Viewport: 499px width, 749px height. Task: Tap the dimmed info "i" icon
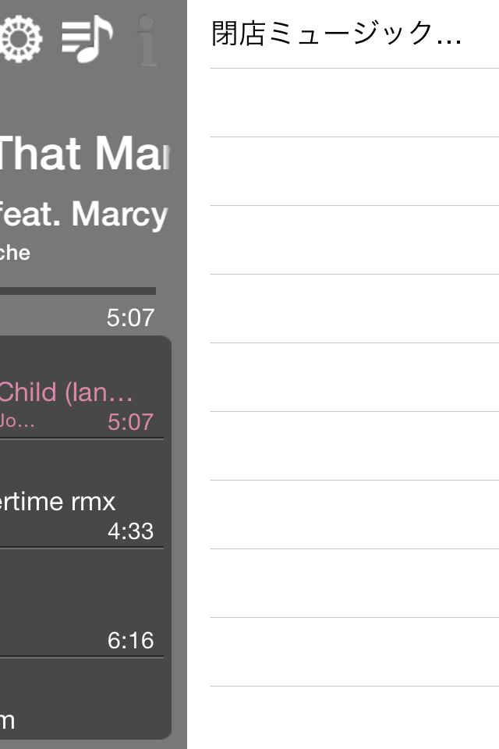[147, 40]
